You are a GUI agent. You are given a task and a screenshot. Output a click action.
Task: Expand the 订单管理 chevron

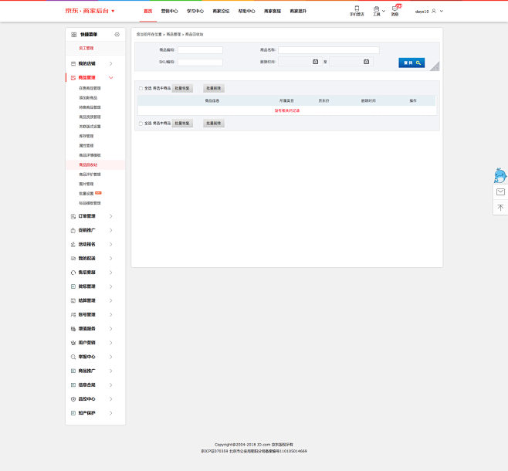(x=111, y=216)
